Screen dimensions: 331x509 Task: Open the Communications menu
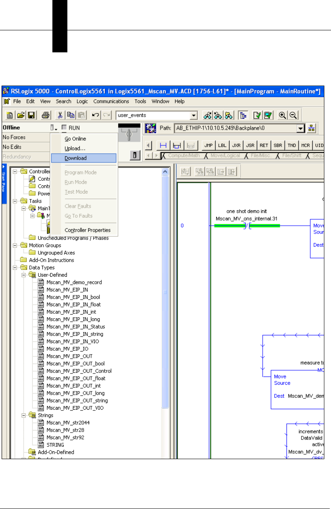click(111, 101)
